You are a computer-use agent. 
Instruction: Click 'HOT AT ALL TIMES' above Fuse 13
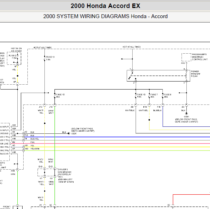pos(42,48)
